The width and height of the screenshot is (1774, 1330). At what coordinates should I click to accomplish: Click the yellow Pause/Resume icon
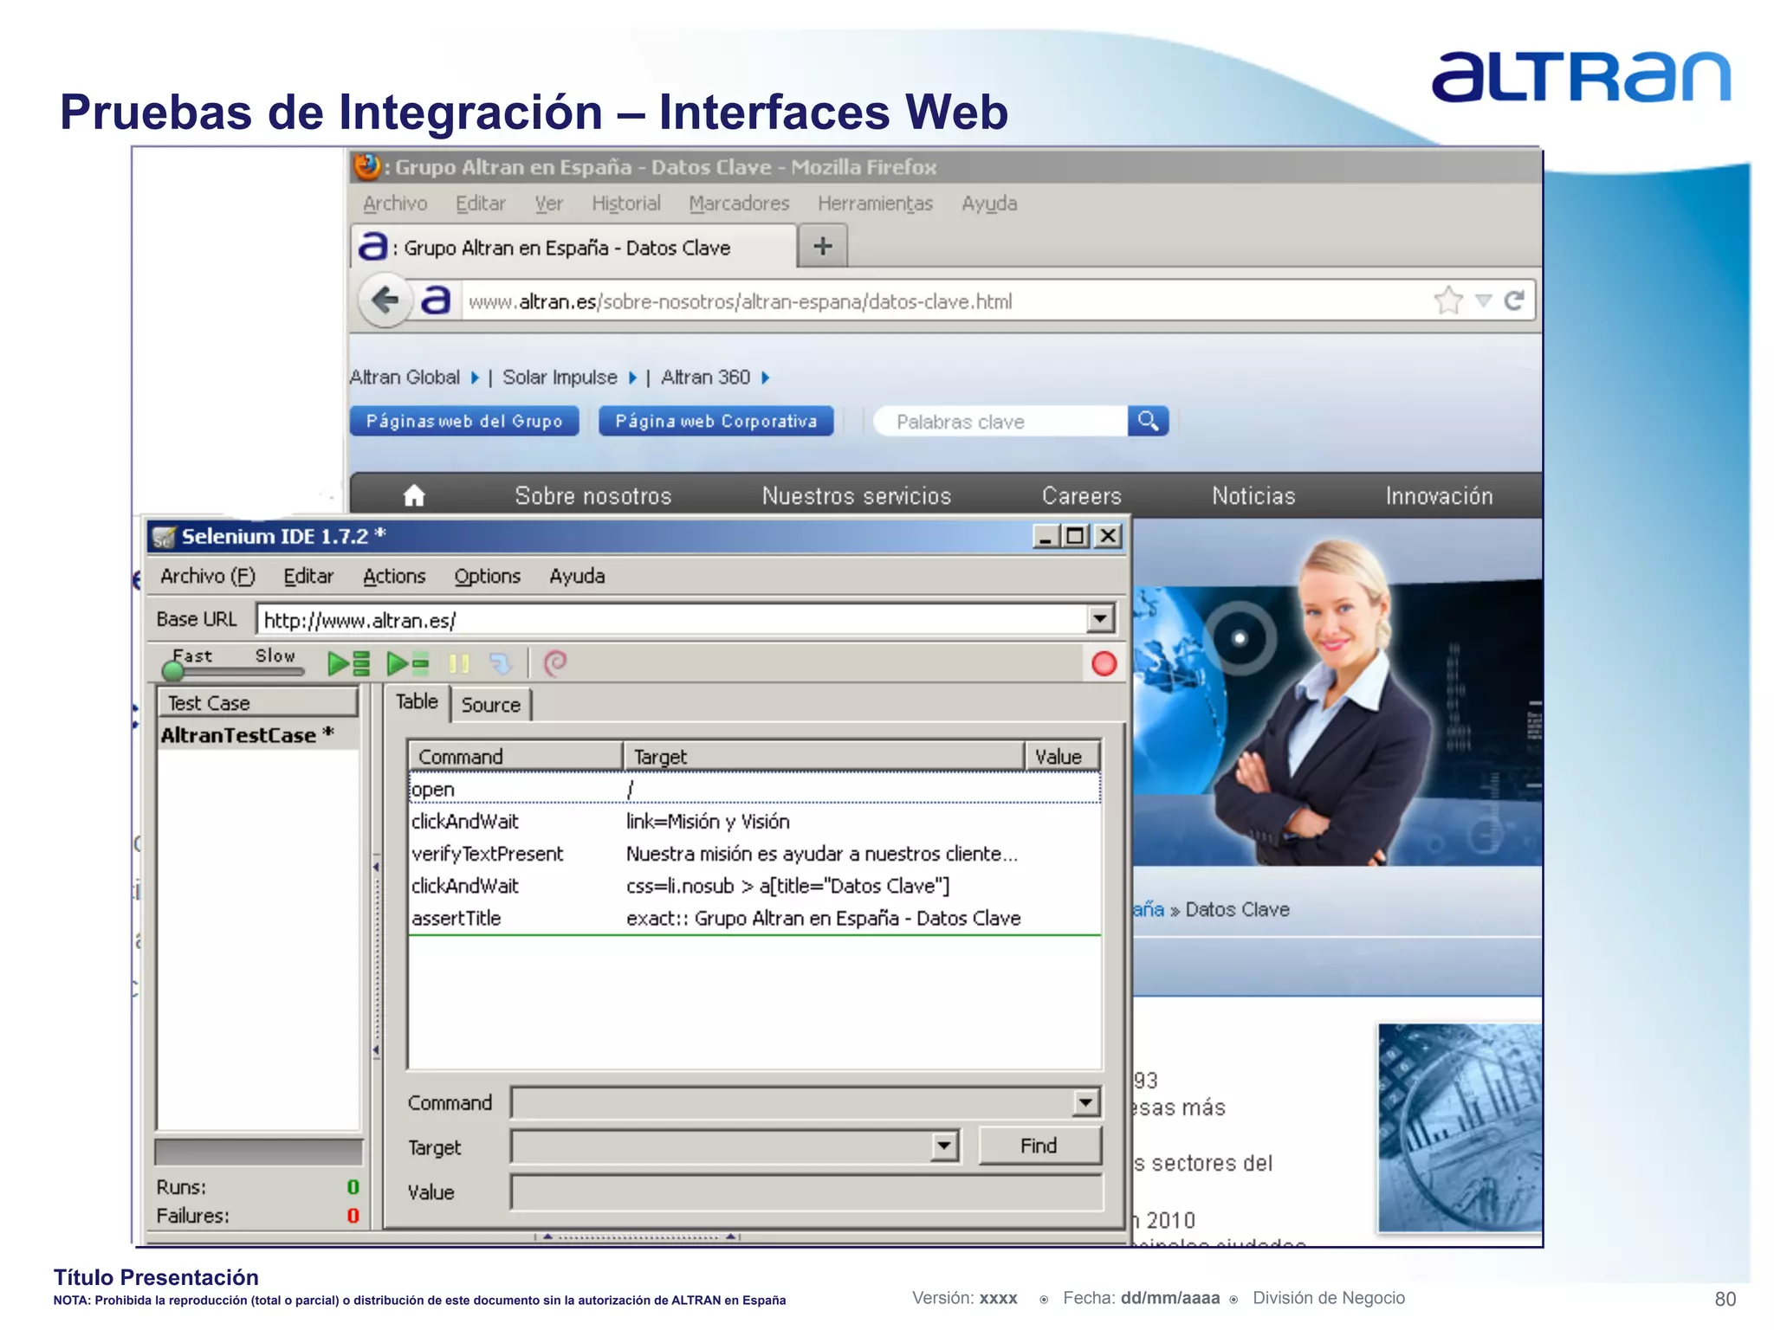tap(459, 664)
